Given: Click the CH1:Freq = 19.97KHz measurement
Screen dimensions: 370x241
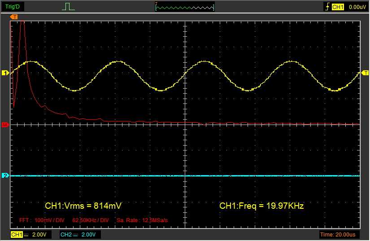Looking at the screenshot, I should point(261,206).
